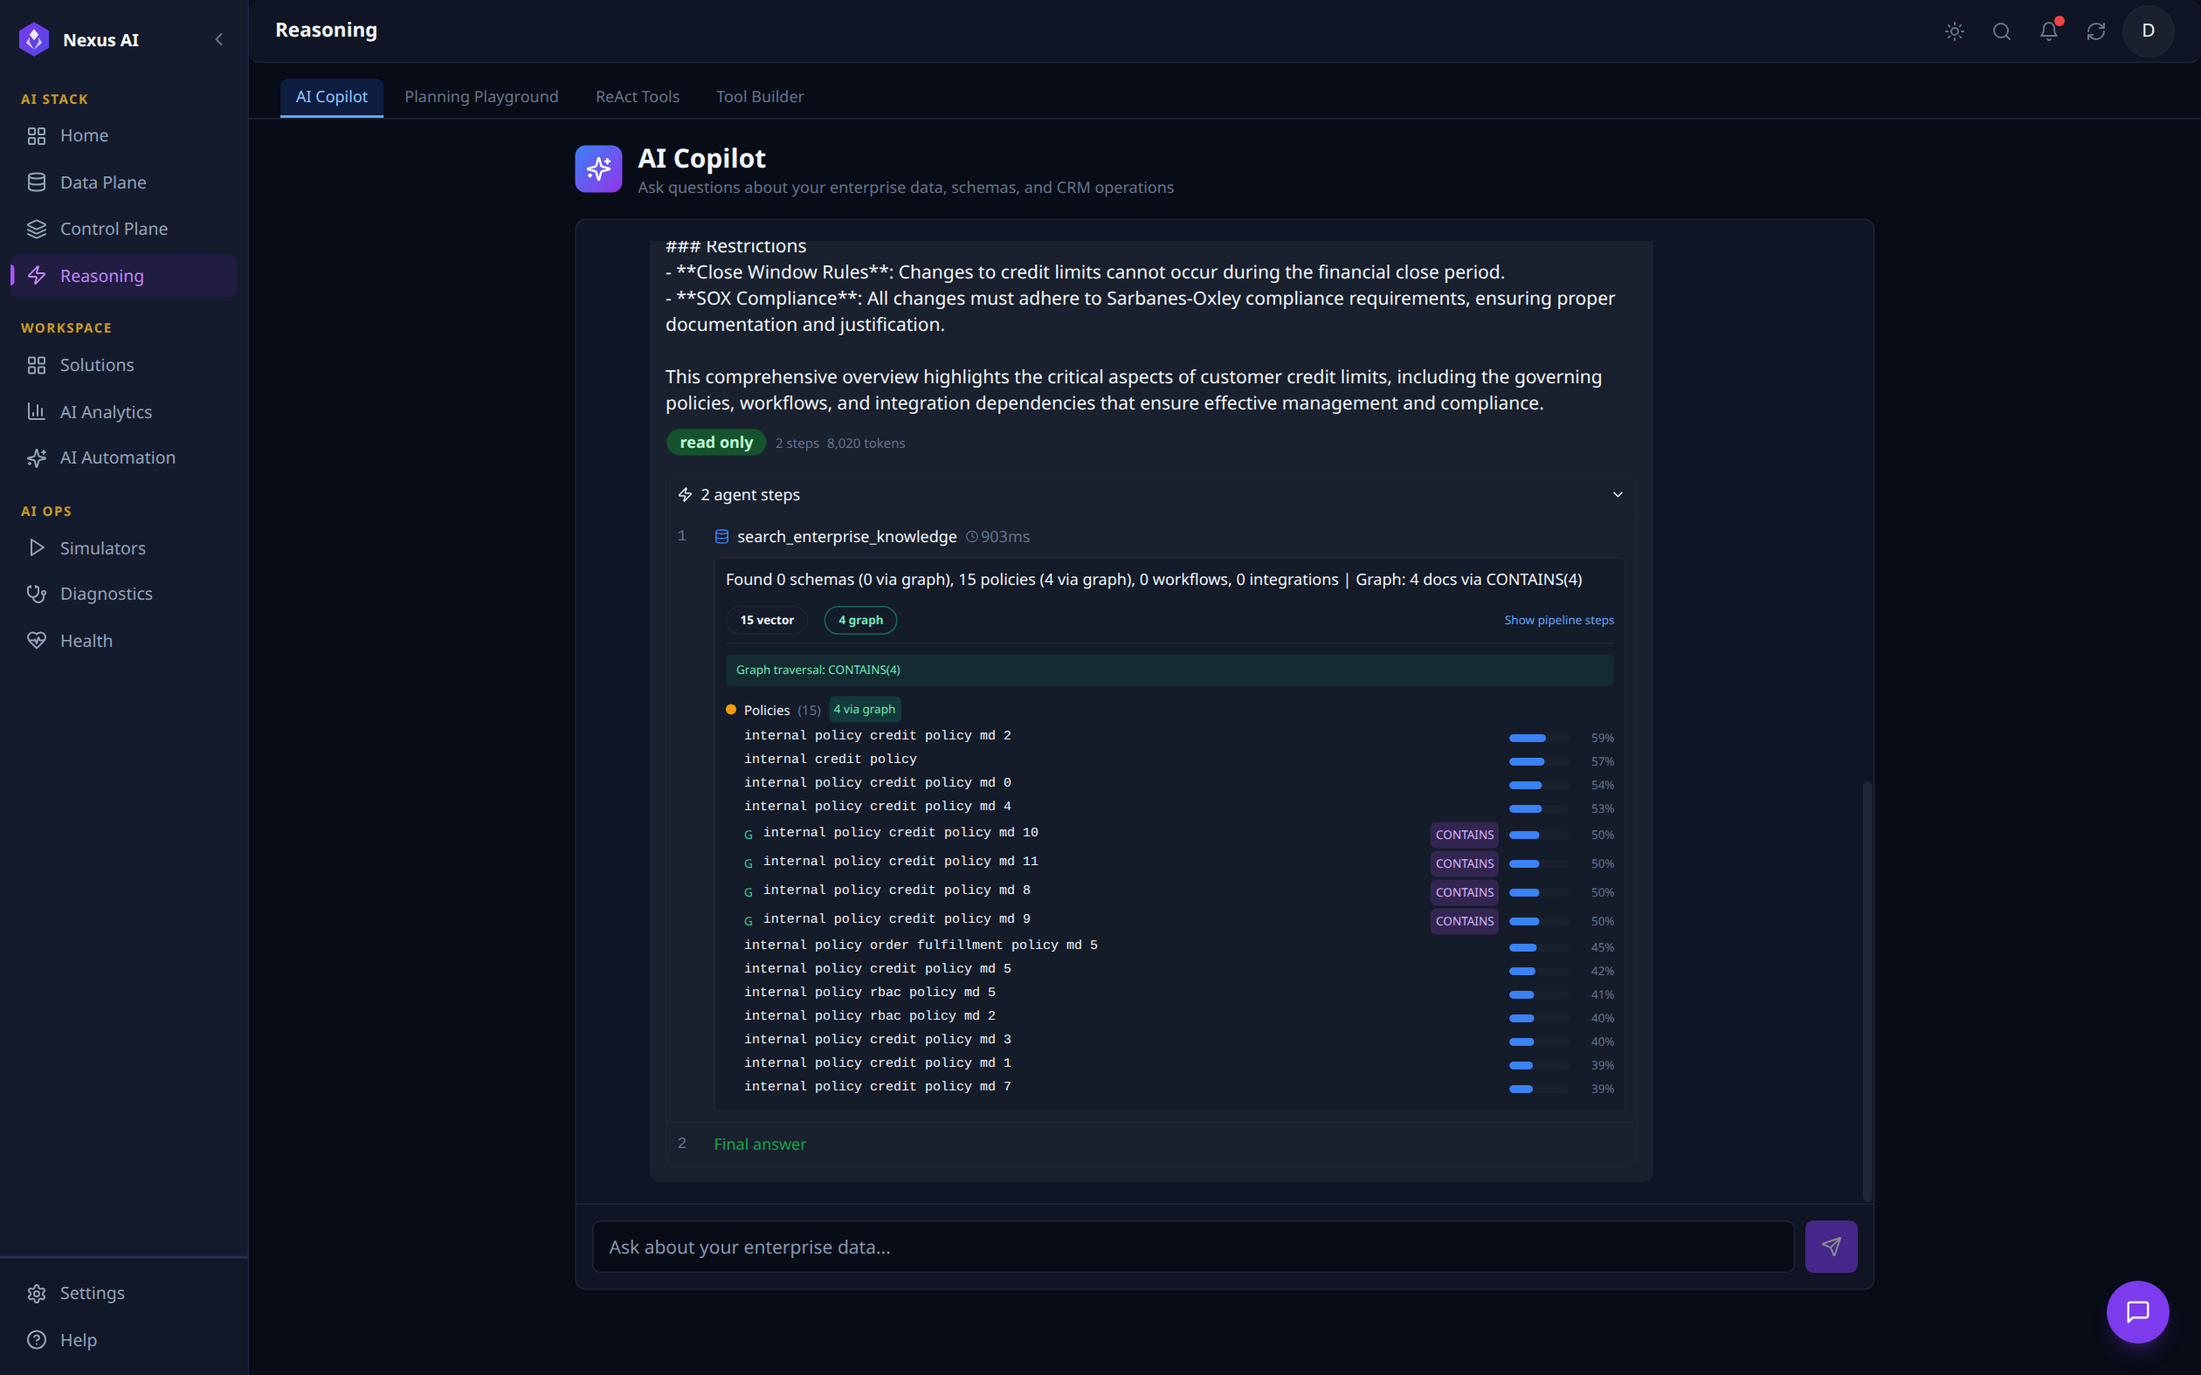
Task: Open the AI Analytics chart icon
Action: 37,412
